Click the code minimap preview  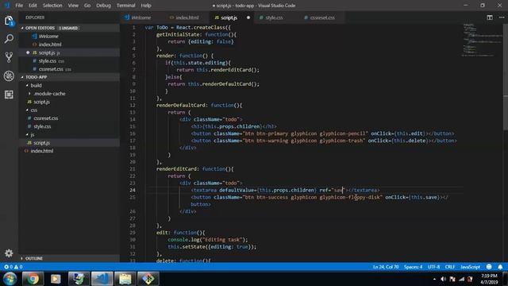(x=481, y=41)
